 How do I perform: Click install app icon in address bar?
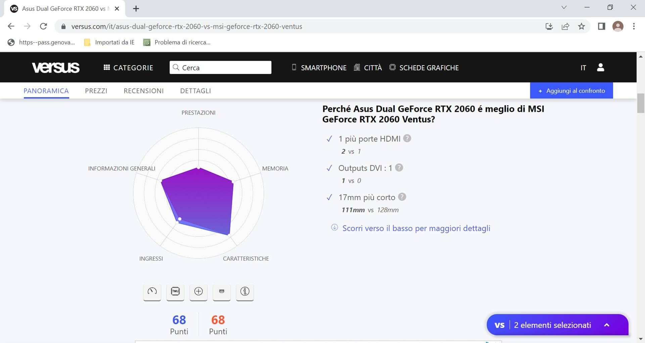(x=549, y=26)
